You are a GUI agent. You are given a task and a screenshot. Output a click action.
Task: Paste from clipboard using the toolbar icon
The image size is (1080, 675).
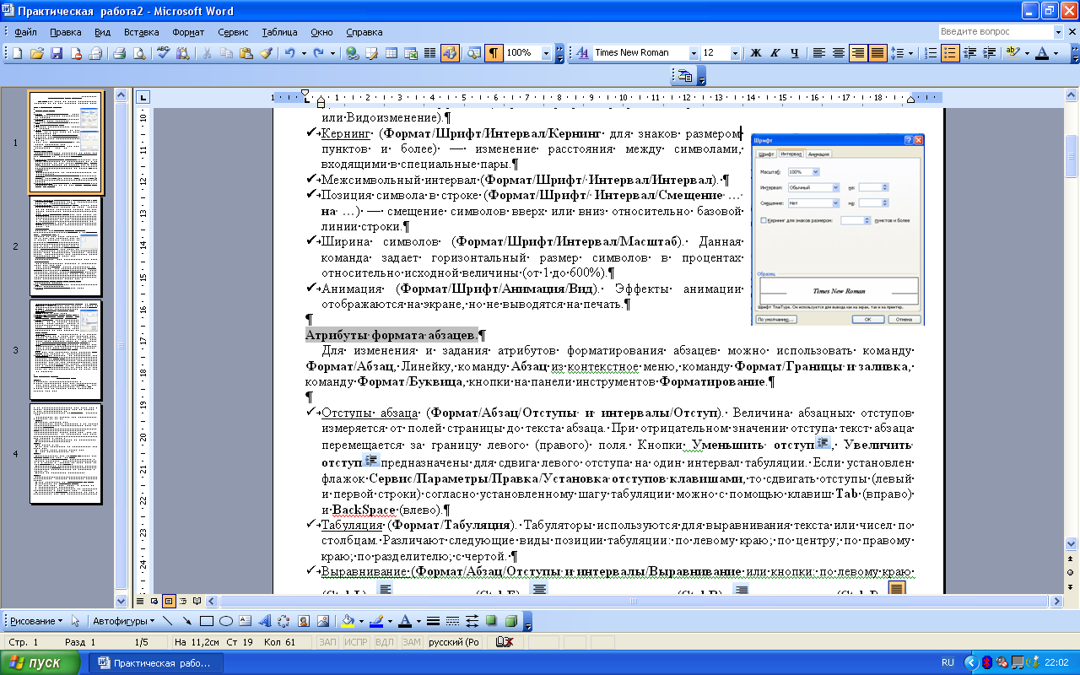(x=246, y=52)
